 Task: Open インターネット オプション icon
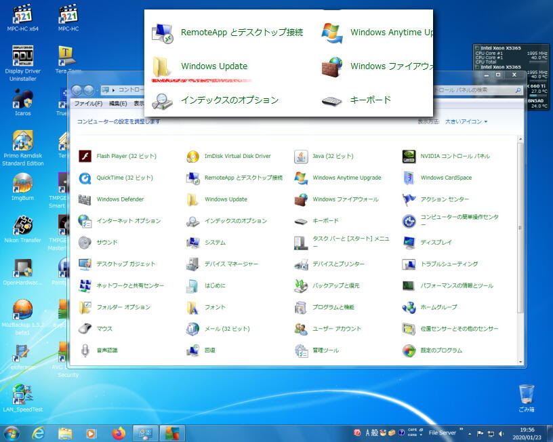click(x=85, y=221)
